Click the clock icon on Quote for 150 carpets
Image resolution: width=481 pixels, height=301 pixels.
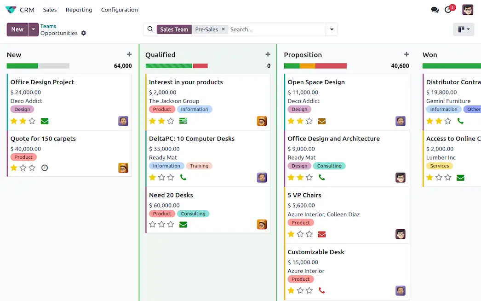(45, 168)
